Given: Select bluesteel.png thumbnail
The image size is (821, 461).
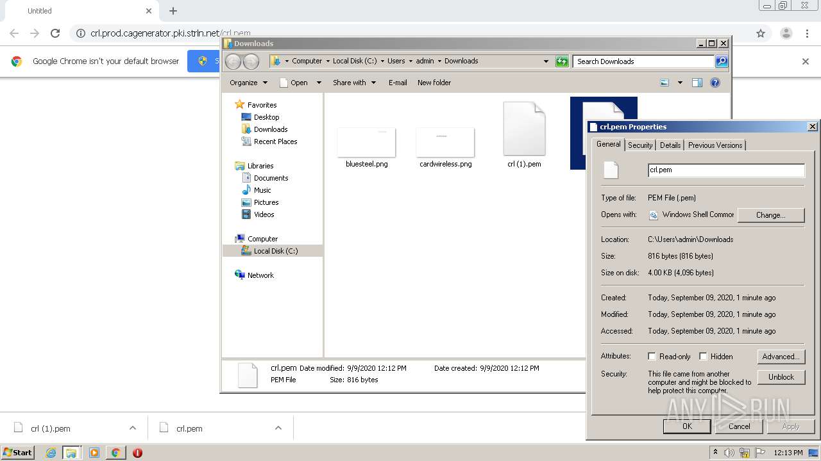Looking at the screenshot, I should [366, 142].
